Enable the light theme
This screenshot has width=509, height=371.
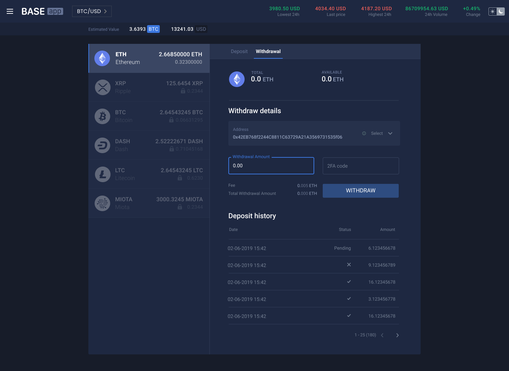492,11
